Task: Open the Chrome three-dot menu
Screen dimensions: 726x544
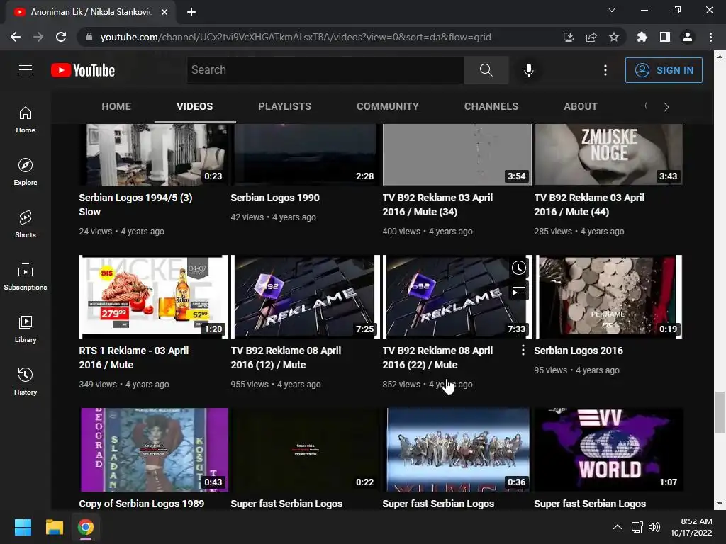Action: [710, 37]
